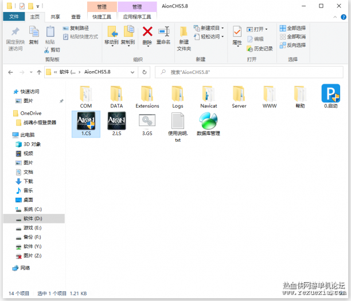
Task: Select 快速访问 in navigation pane
Action: (26, 92)
